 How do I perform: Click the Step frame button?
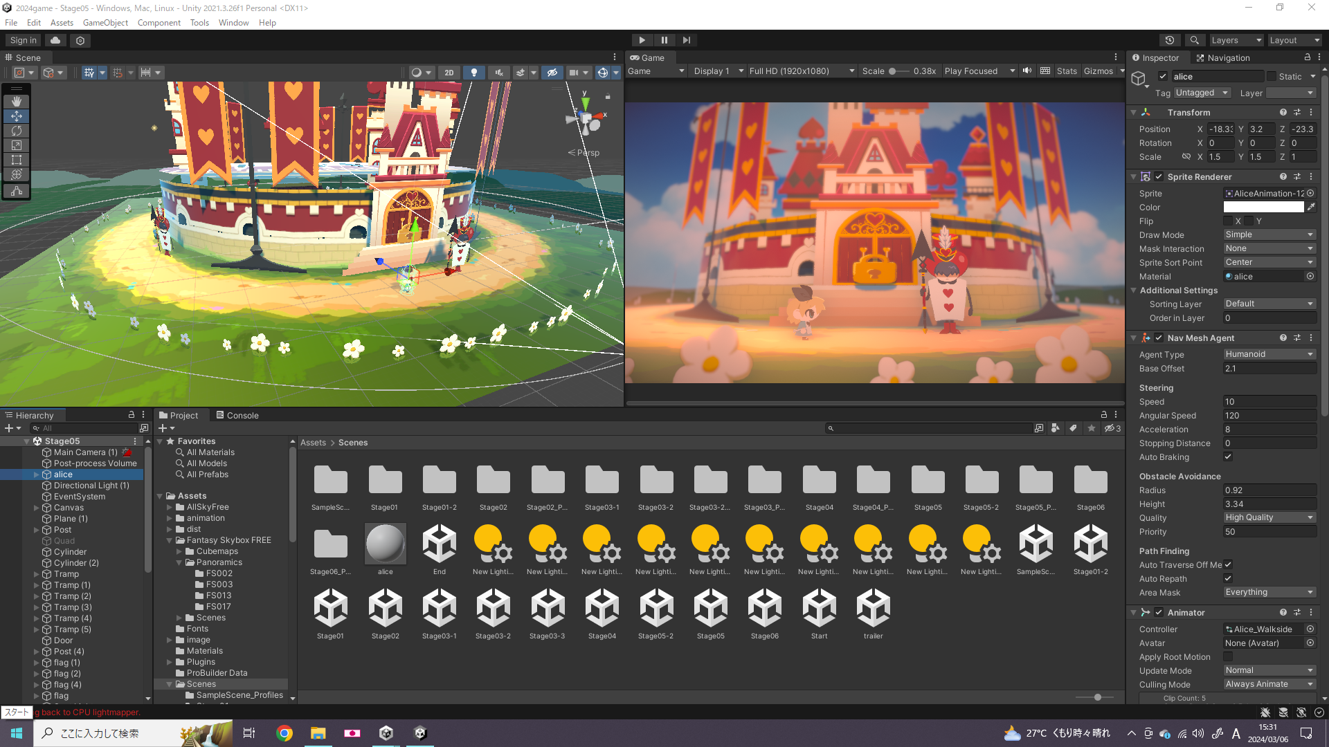click(686, 40)
